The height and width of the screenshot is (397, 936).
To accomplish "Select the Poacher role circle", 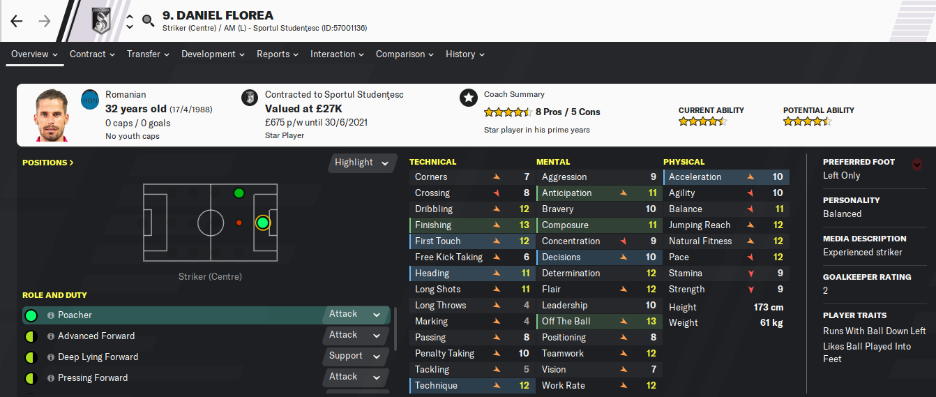I will point(31,315).
